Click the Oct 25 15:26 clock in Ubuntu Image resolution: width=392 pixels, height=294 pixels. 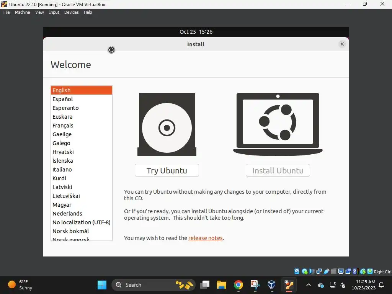coord(196,32)
